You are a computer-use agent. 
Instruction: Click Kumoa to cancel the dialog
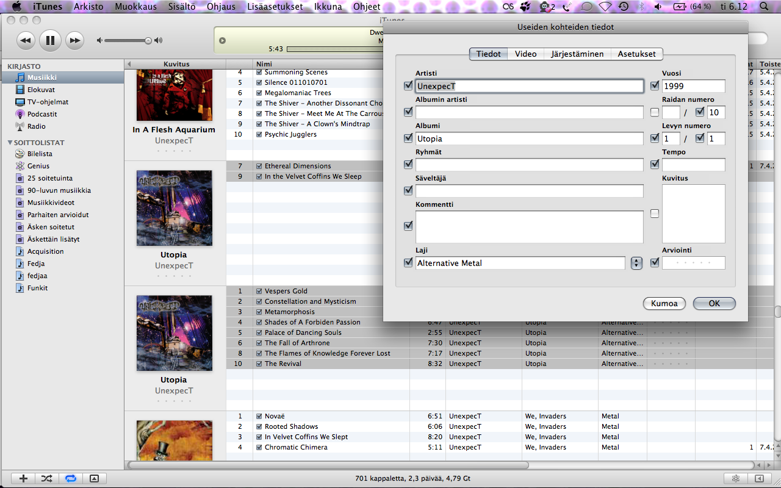664,303
